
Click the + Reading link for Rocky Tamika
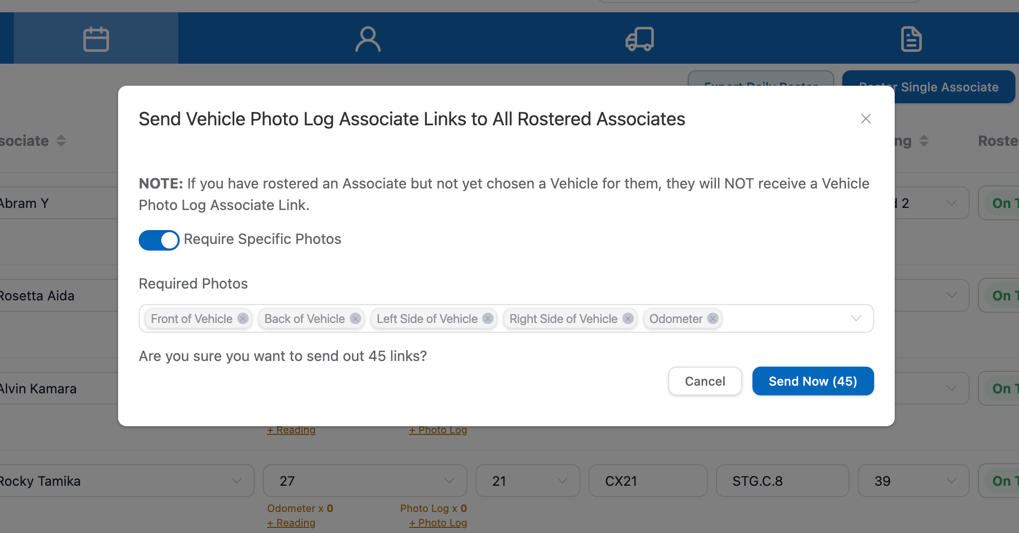pos(291,523)
